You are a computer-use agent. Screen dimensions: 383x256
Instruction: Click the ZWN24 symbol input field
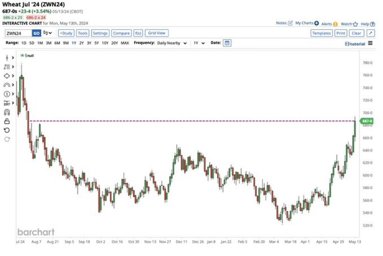[18, 33]
